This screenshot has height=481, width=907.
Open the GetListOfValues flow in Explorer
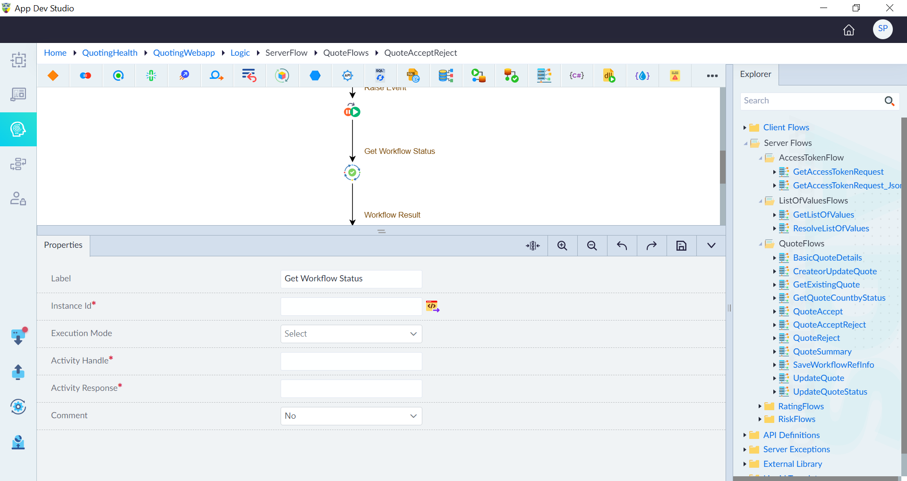[x=823, y=215]
